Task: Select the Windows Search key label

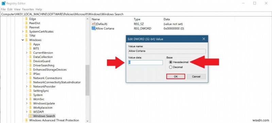Action: 44,116
